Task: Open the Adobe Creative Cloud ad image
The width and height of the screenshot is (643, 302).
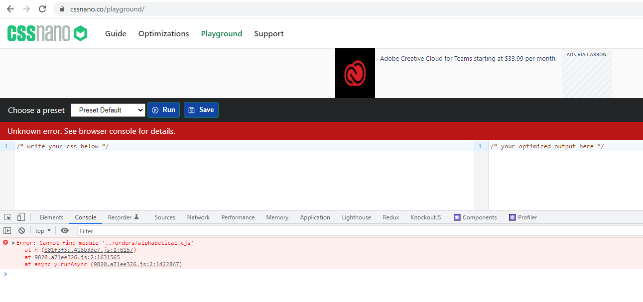Action: point(355,73)
